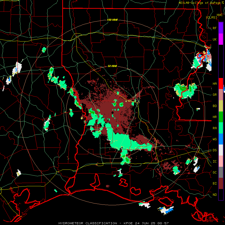Click the 50 NMI range ring label
This screenshot has width=225, height=225.
point(112,66)
